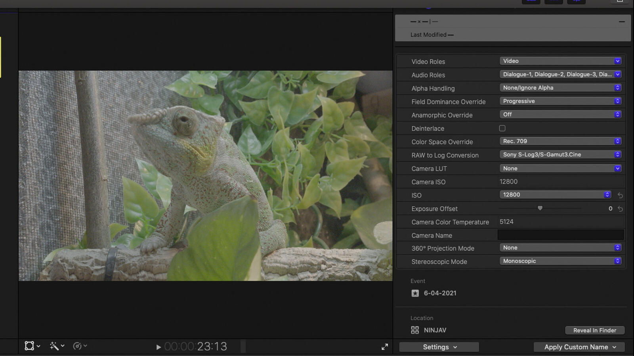Click the audio meter beside the timecode
634x356 pixels.
[243, 347]
